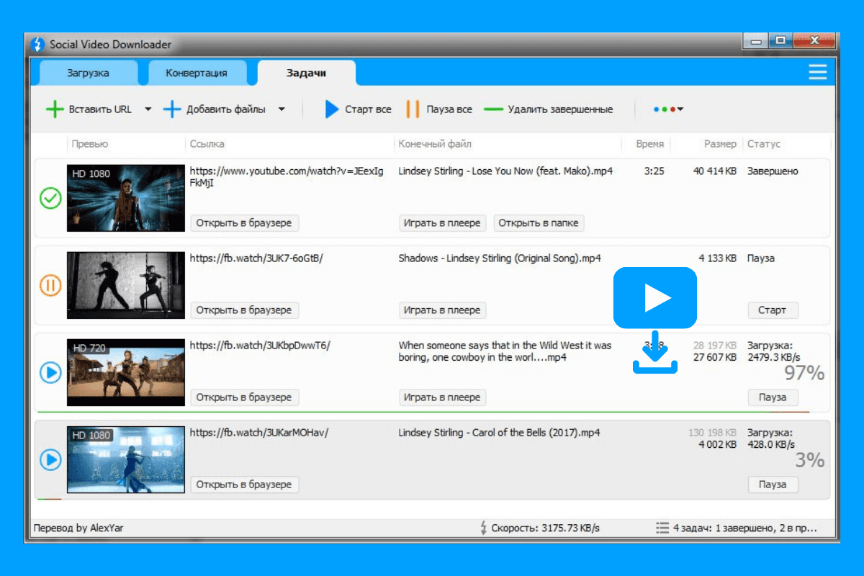This screenshot has width=864, height=576.
Task: Click the blue play icon for Wild West video
Action: coord(50,372)
